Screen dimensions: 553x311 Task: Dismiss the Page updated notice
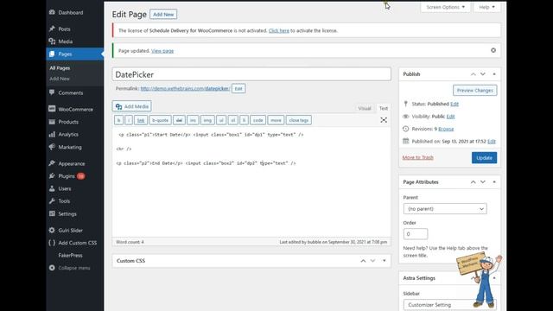(x=493, y=50)
